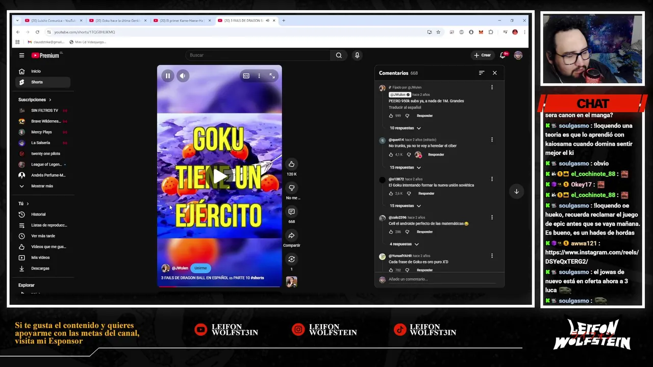Open the sound thumbnail below Remix
Viewport: 653px width, 367px height.
(x=291, y=282)
